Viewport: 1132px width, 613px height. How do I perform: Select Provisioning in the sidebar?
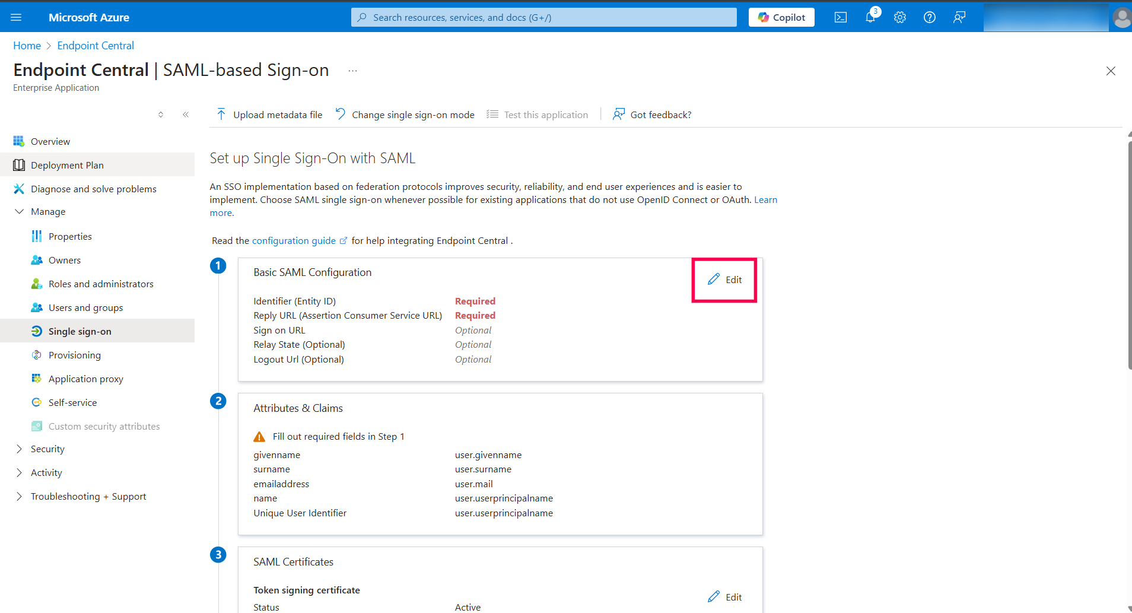75,355
